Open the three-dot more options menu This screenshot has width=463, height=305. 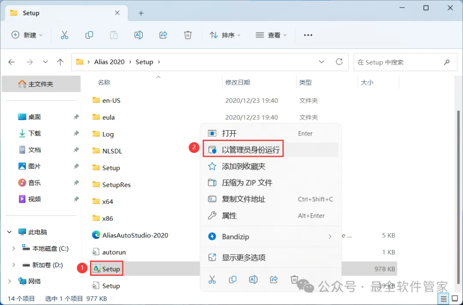(x=308, y=35)
